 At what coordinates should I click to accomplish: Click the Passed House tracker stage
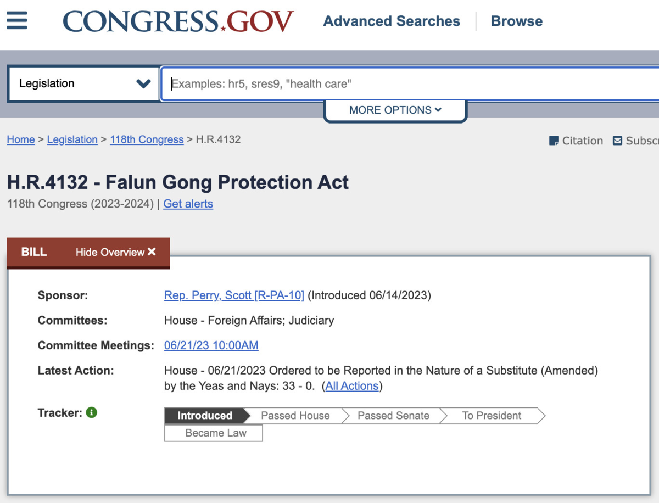coord(295,416)
